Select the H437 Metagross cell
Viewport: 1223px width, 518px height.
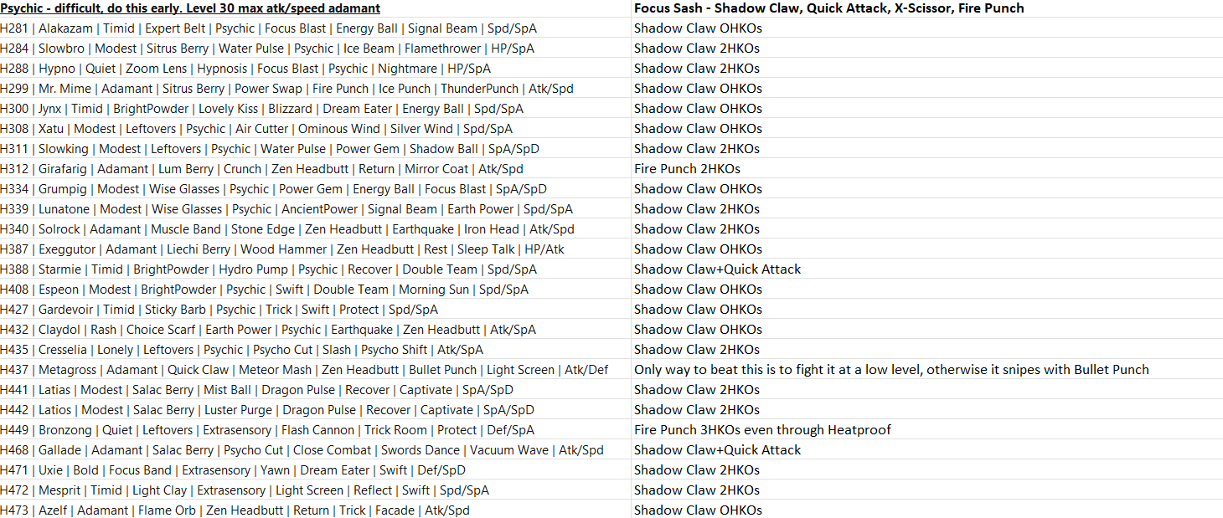pos(304,370)
